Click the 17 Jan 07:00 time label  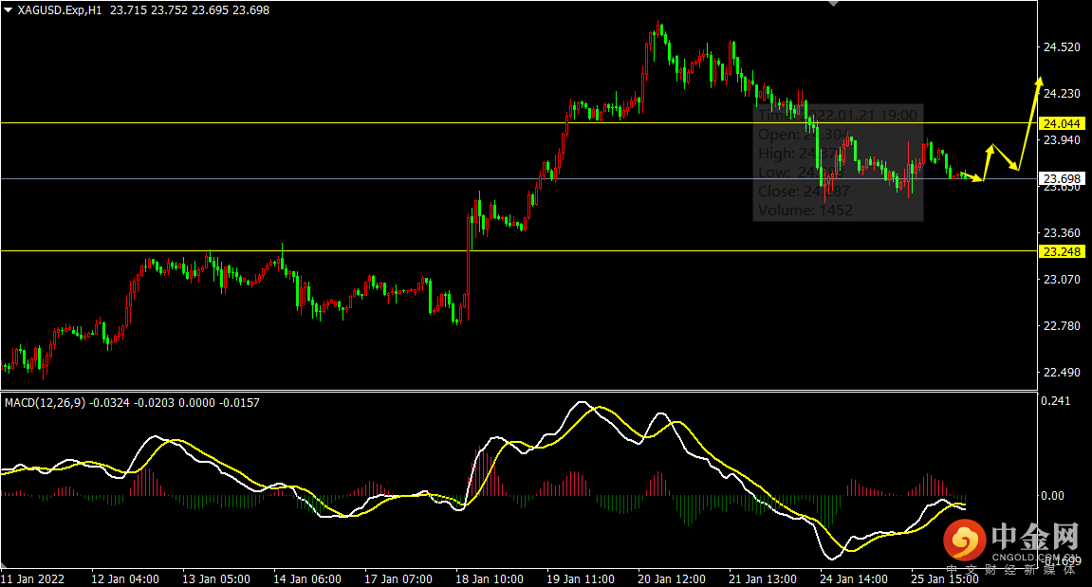pyautogui.click(x=398, y=578)
